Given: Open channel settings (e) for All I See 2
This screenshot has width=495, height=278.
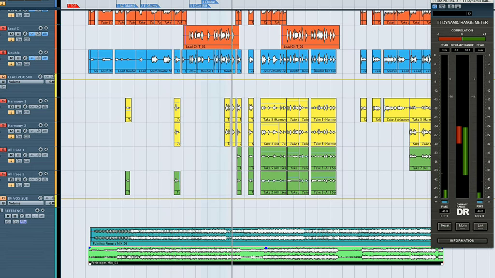Looking at the screenshot, I should point(25,180).
